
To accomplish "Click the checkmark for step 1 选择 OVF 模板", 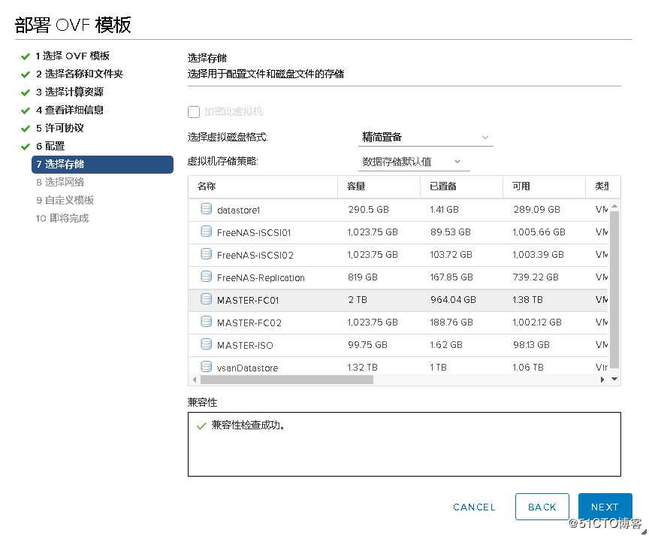I will coord(26,56).
